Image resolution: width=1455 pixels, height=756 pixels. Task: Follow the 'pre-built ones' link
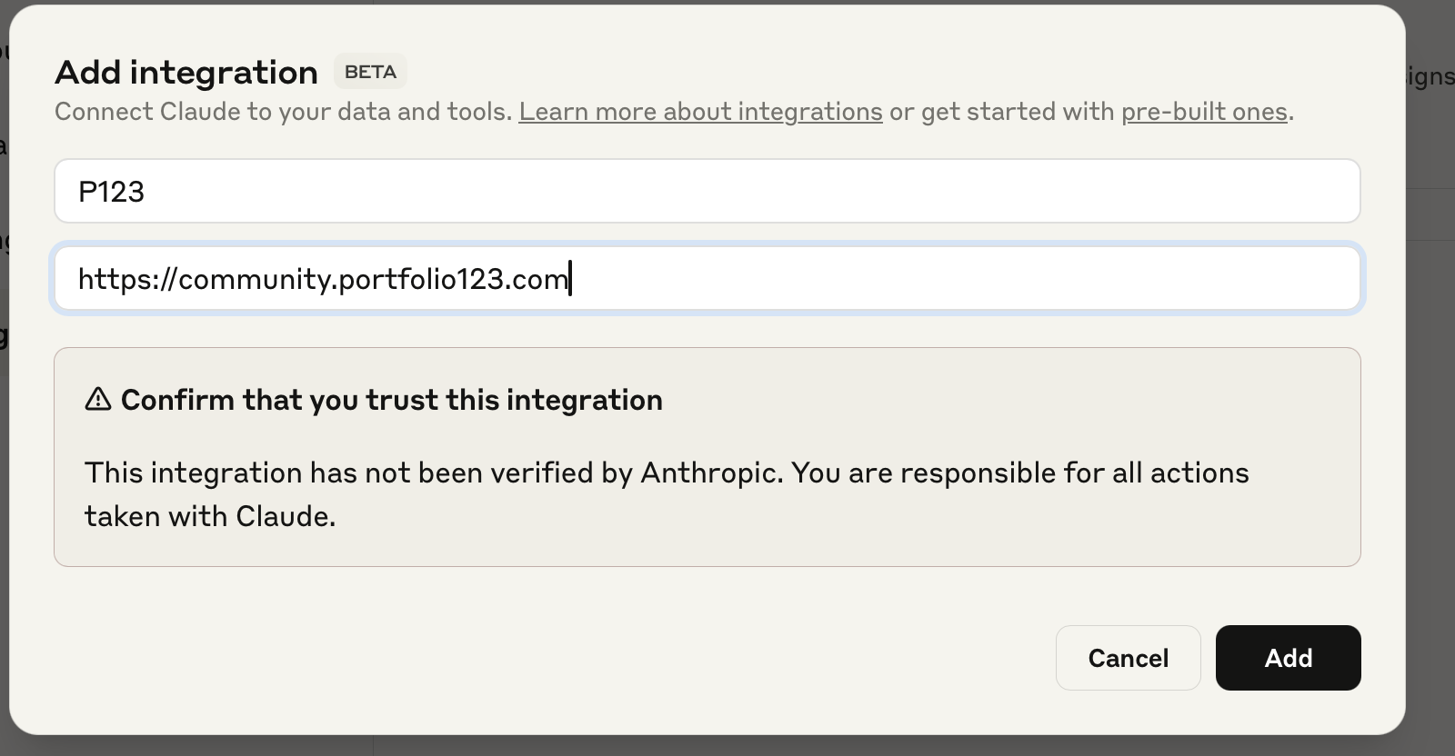[1204, 112]
